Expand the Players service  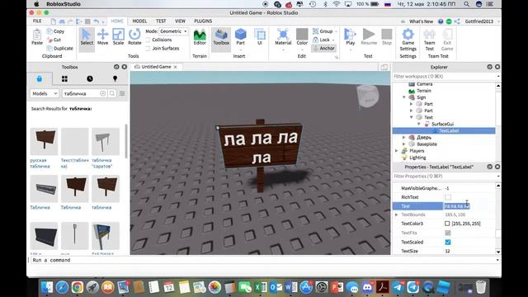pyautogui.click(x=397, y=151)
